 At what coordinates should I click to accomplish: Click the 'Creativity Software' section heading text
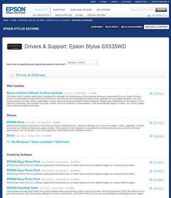19,155
